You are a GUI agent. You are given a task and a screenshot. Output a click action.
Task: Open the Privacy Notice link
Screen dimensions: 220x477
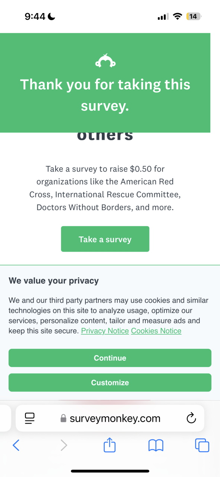coord(105,331)
